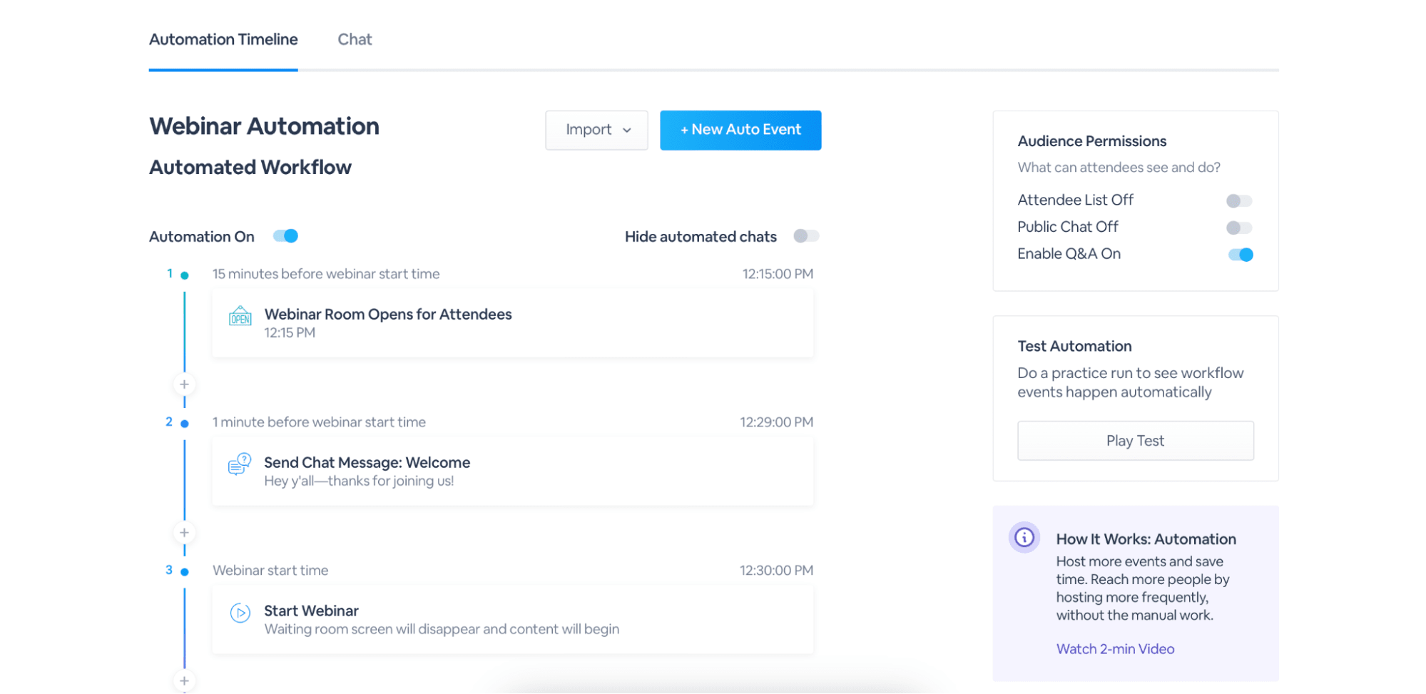The height and width of the screenshot is (694, 1426).
Task: Click the plus icon between steps 2 and 3
Action: tap(184, 532)
